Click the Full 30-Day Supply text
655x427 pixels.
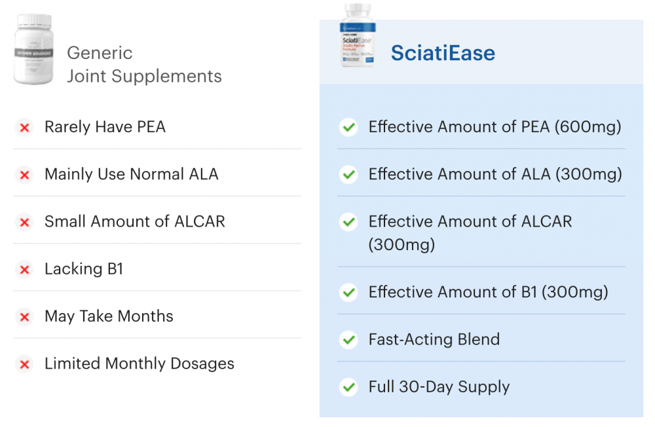coord(439,387)
